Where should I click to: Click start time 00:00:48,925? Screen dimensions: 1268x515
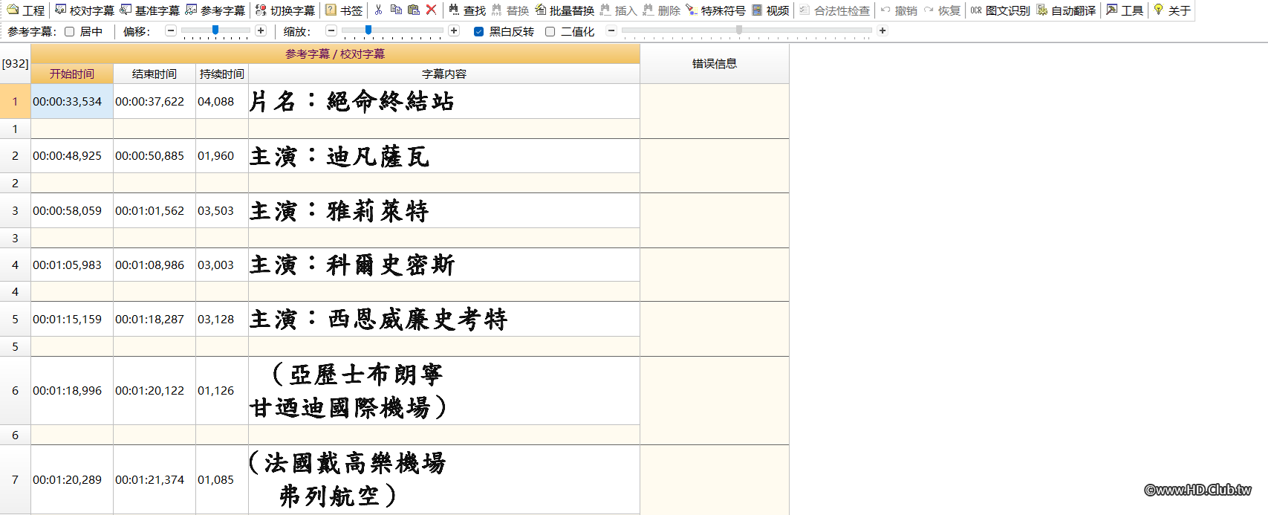(72, 156)
